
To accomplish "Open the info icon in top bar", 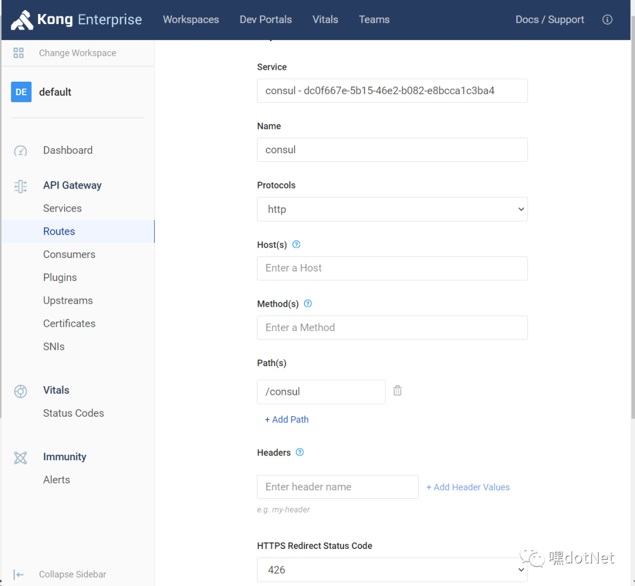I will coord(607,19).
